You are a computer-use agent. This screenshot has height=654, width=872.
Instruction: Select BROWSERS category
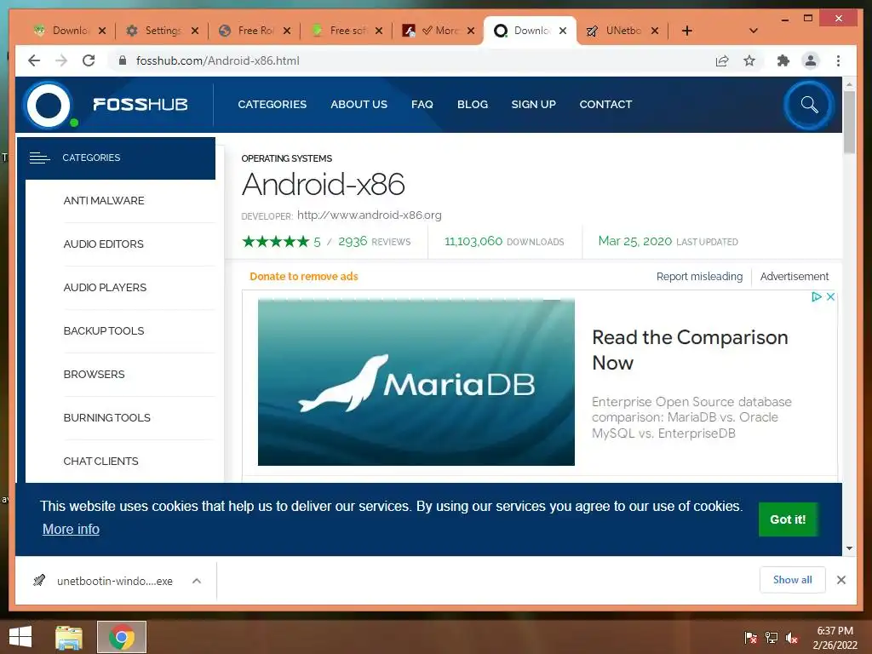(94, 375)
